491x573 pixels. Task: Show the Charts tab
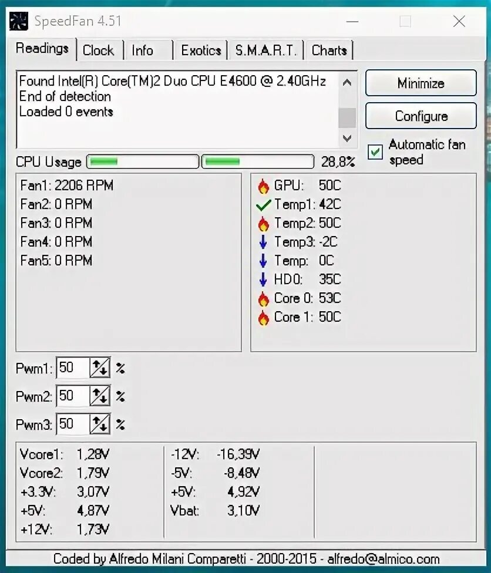pyautogui.click(x=329, y=50)
